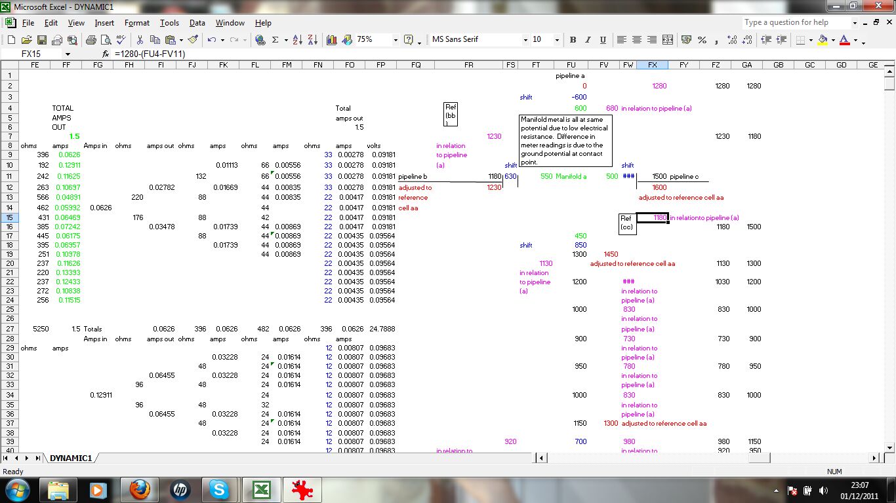Click the AutoSum sigma icon

[x=275, y=40]
